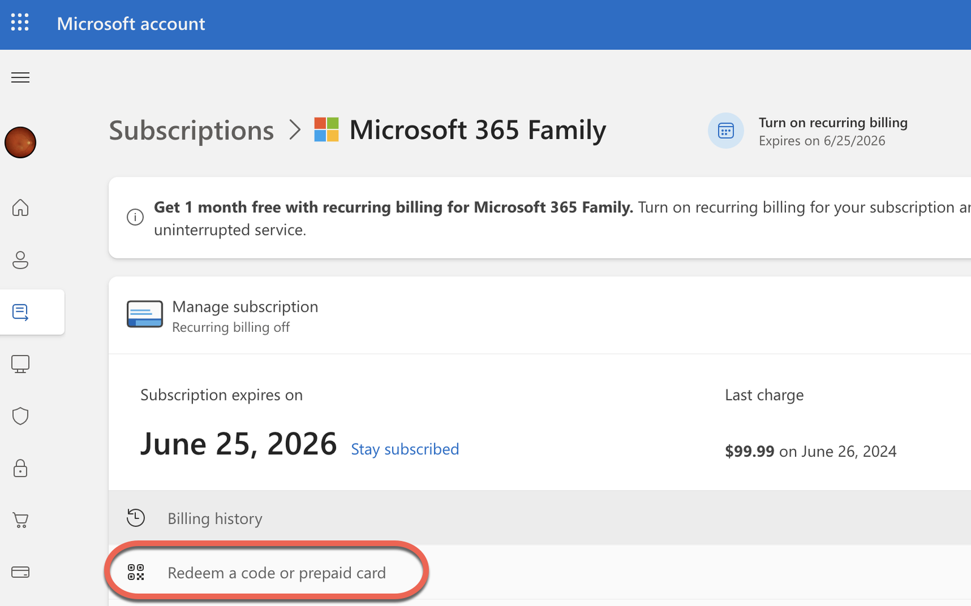This screenshot has width=971, height=606.
Task: Go to Home in sidebar
Action: pyautogui.click(x=21, y=207)
